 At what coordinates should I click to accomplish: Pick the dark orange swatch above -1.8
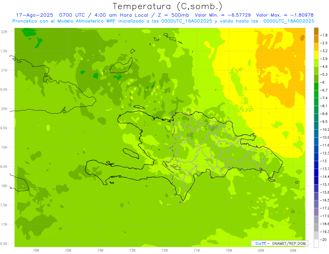[316, 31]
